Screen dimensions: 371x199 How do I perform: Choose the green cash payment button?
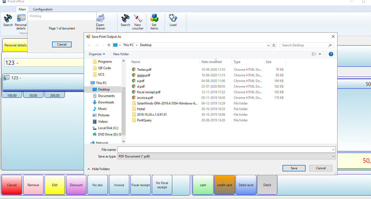pos(203,185)
